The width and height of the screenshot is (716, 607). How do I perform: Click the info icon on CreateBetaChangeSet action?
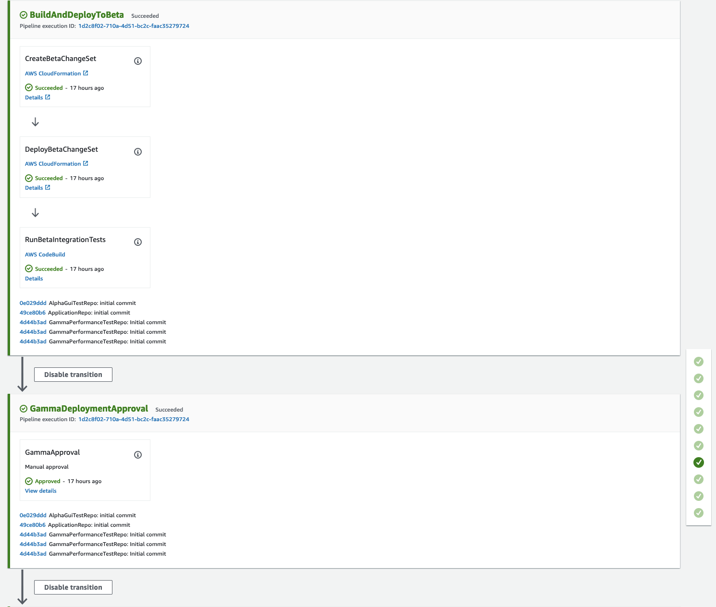(138, 61)
